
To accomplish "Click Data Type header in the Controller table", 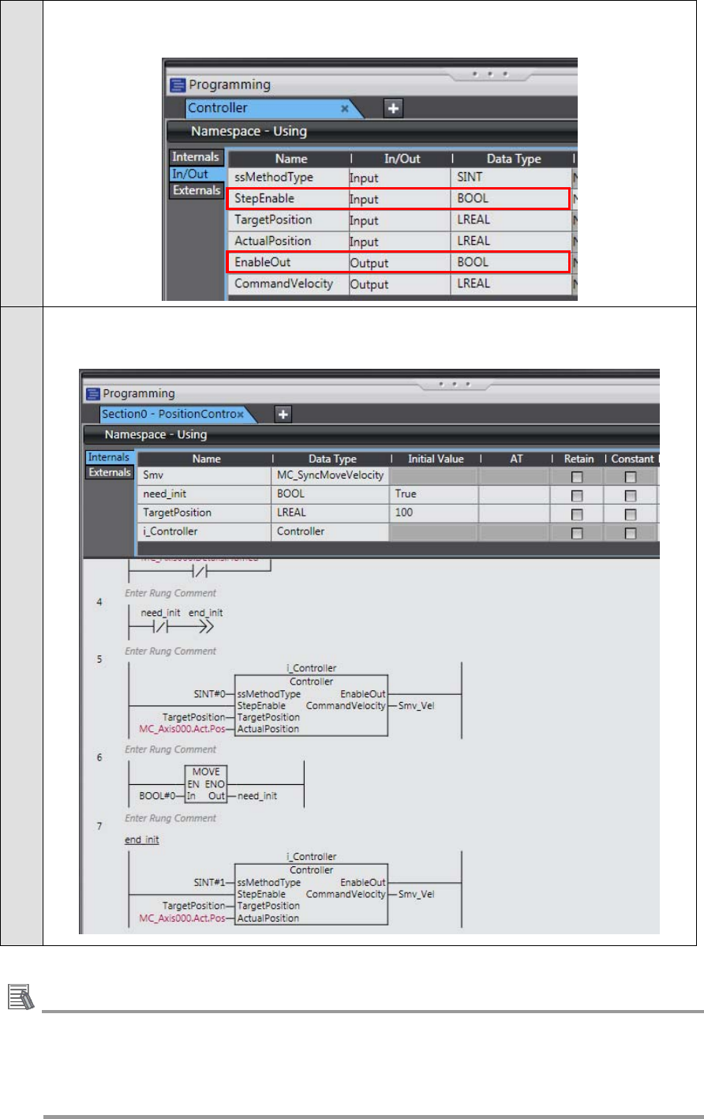I will tap(513, 159).
